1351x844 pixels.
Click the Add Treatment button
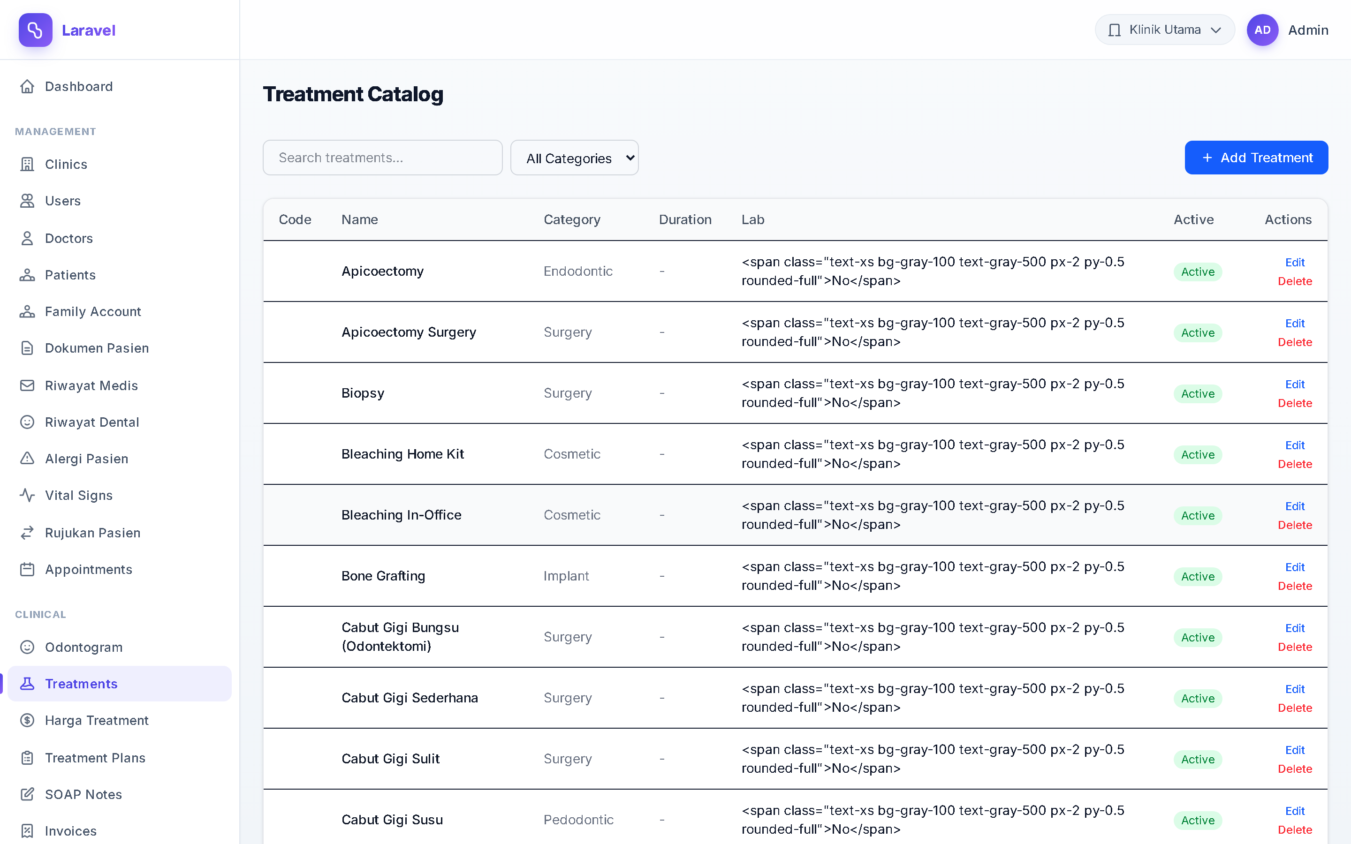(x=1256, y=158)
